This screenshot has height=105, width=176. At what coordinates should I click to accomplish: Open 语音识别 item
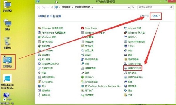pyautogui.click(x=44, y=95)
